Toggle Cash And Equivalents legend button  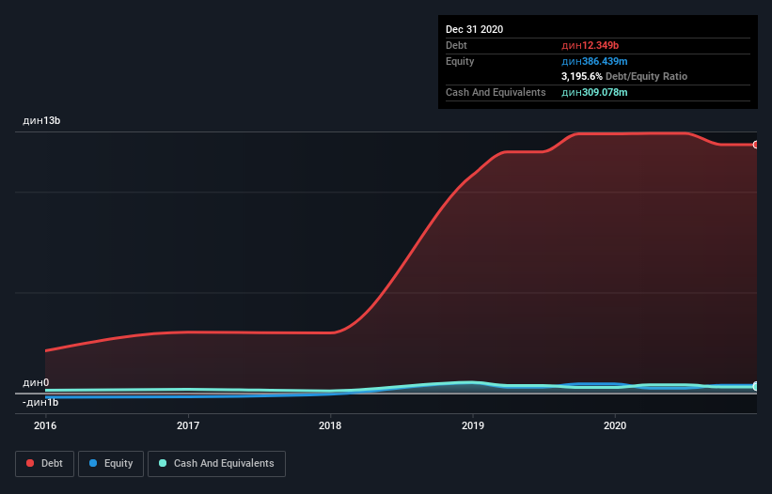tap(216, 464)
